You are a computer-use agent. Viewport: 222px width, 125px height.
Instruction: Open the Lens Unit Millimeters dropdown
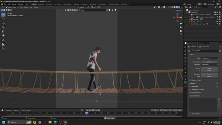pos(210,65)
